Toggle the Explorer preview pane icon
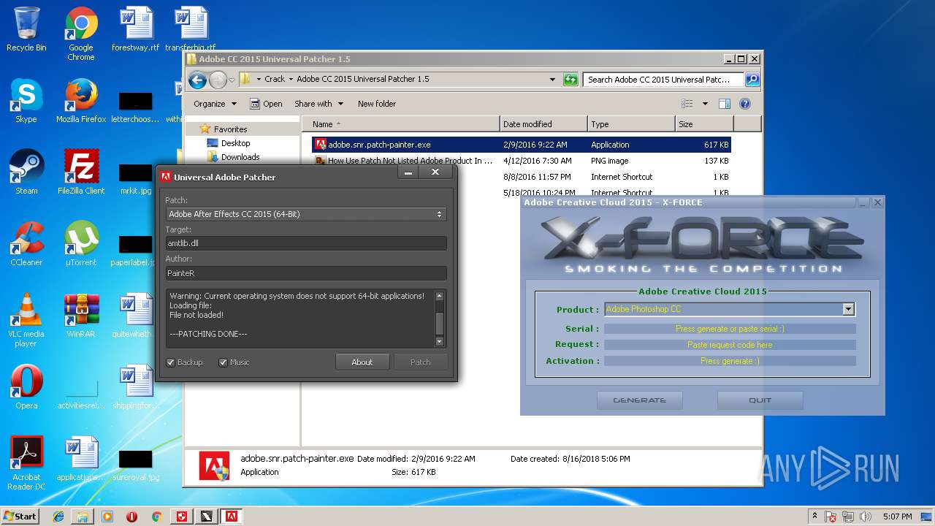The width and height of the screenshot is (935, 526). (x=724, y=104)
